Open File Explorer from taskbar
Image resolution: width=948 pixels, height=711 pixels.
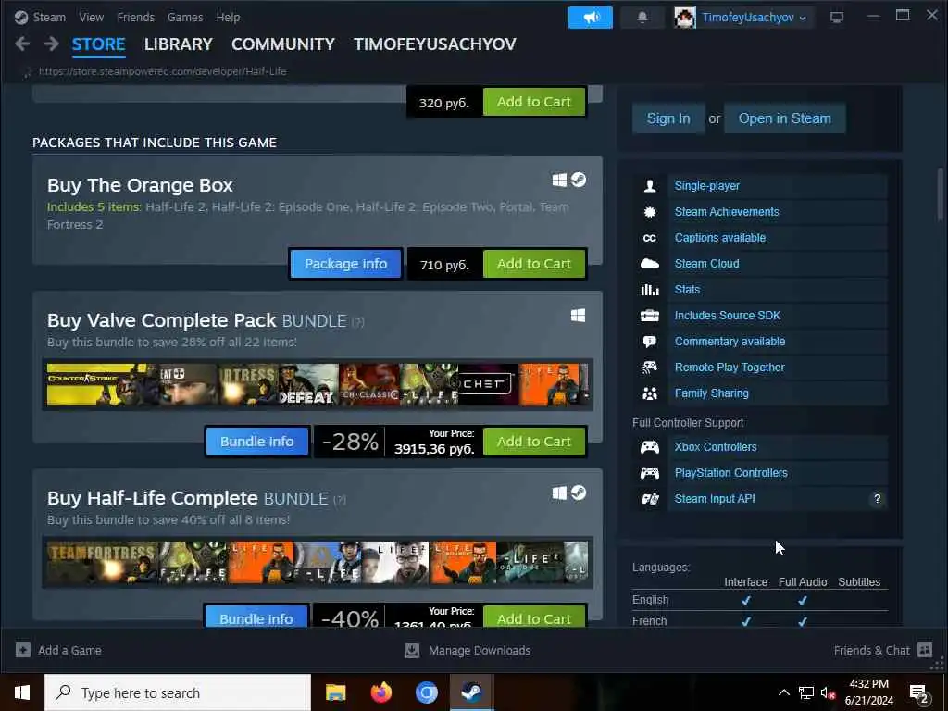click(x=335, y=692)
